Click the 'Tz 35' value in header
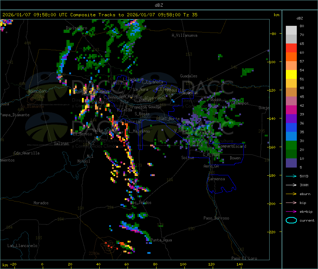318x269 pixels. 190,15
